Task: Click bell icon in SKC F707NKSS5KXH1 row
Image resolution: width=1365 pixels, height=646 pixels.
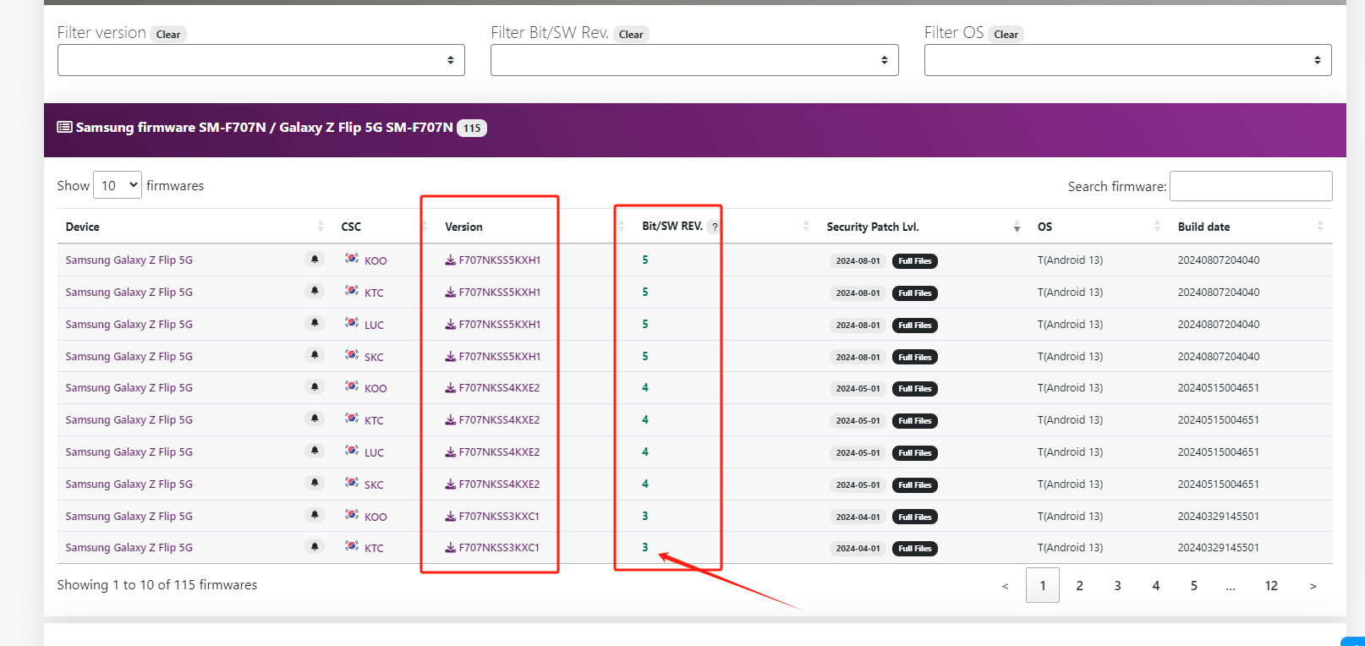Action: click(315, 355)
